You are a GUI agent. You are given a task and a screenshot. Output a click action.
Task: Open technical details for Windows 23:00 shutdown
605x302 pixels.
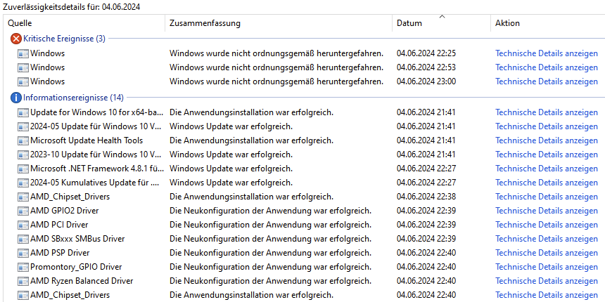click(547, 81)
